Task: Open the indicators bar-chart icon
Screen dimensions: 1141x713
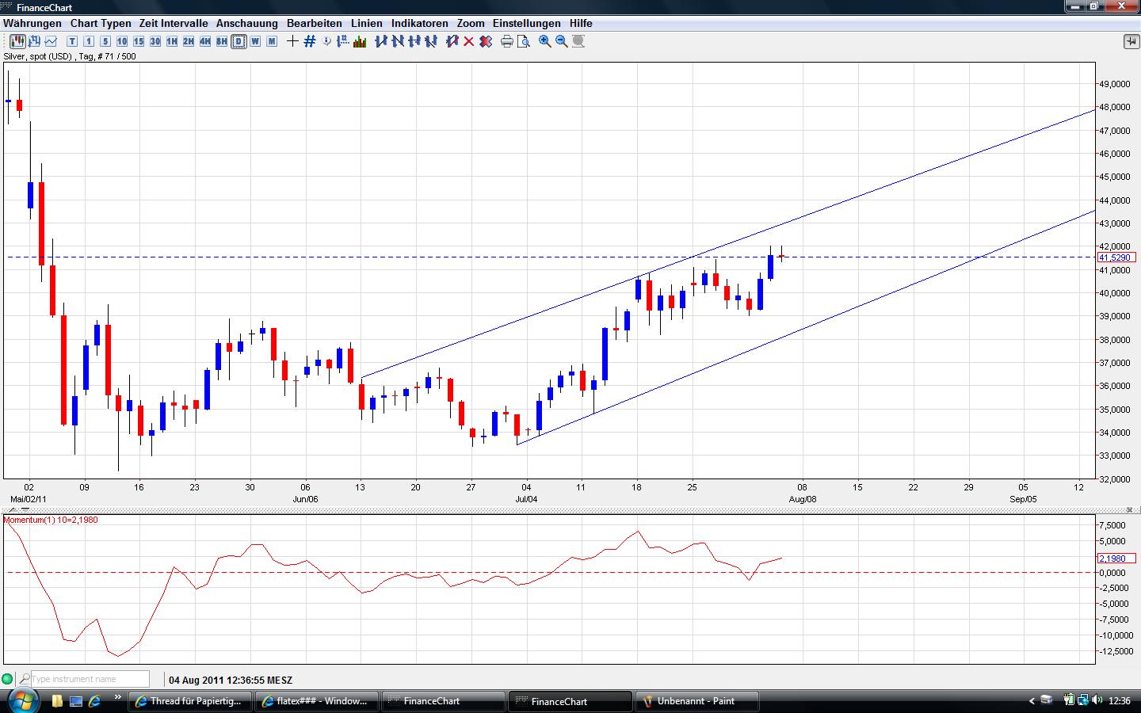Action: (x=360, y=41)
